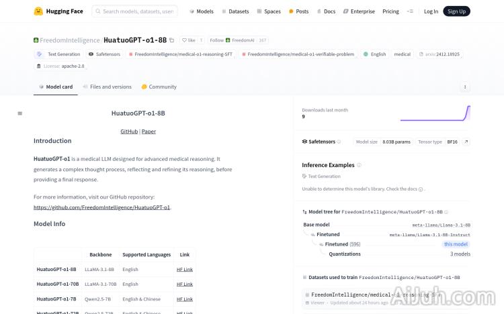Click the info icon next to Safetensors heading
Image resolution: width=504 pixels, height=314 pixels.
tap(339, 142)
